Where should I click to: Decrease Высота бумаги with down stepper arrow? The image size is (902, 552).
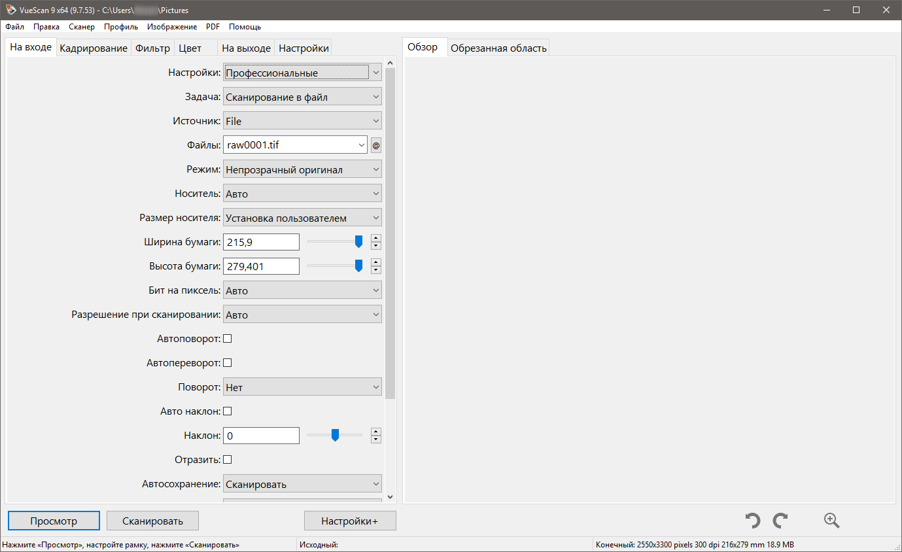pyautogui.click(x=375, y=270)
